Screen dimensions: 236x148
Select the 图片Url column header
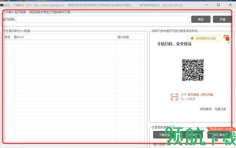(x=19, y=37)
